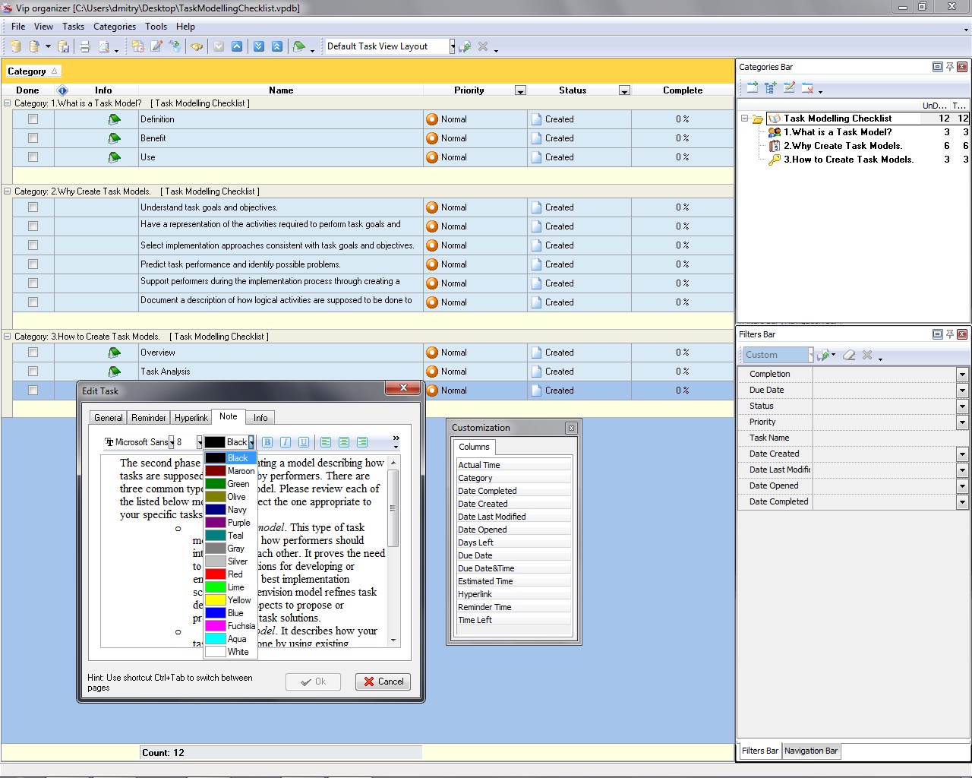This screenshot has height=778, width=972.
Task: Click the Print icon in main toolbar
Action: click(x=85, y=47)
